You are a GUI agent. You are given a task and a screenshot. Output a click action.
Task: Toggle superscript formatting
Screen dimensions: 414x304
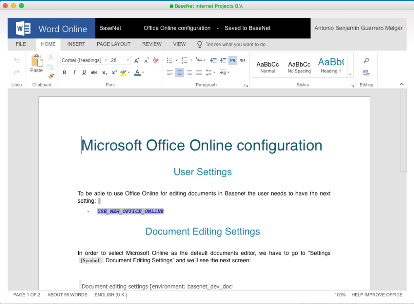click(114, 72)
